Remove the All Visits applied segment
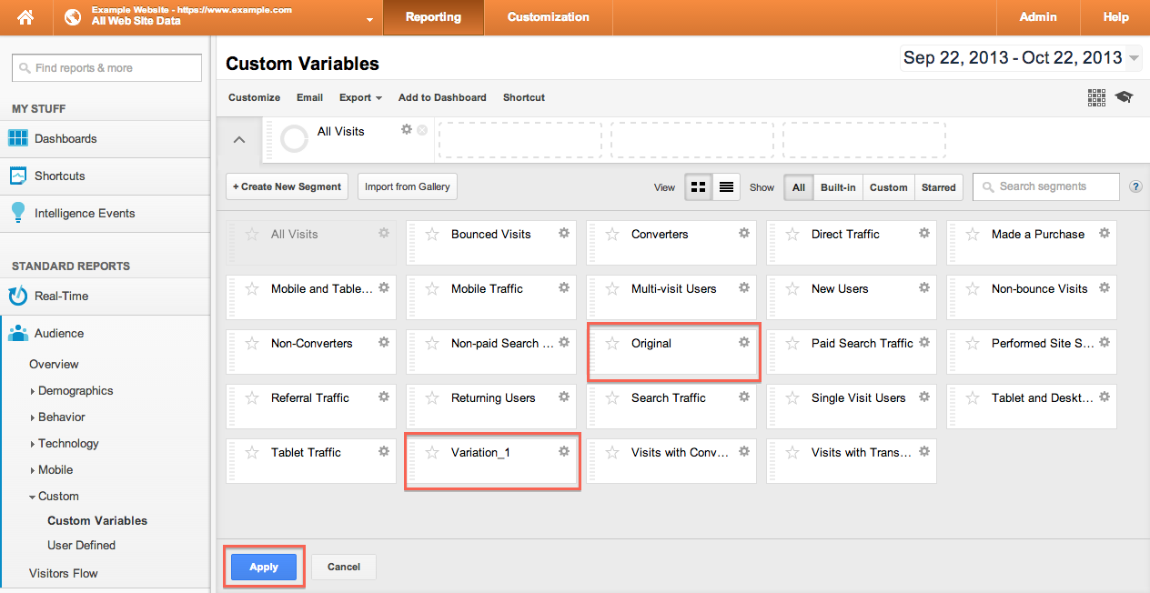Screen dimensions: 1150x593 coord(422,130)
